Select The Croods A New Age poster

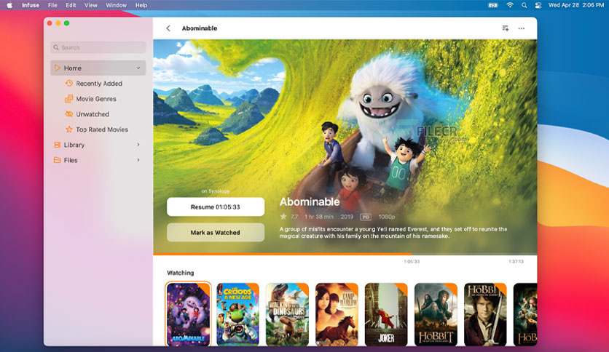(237, 314)
